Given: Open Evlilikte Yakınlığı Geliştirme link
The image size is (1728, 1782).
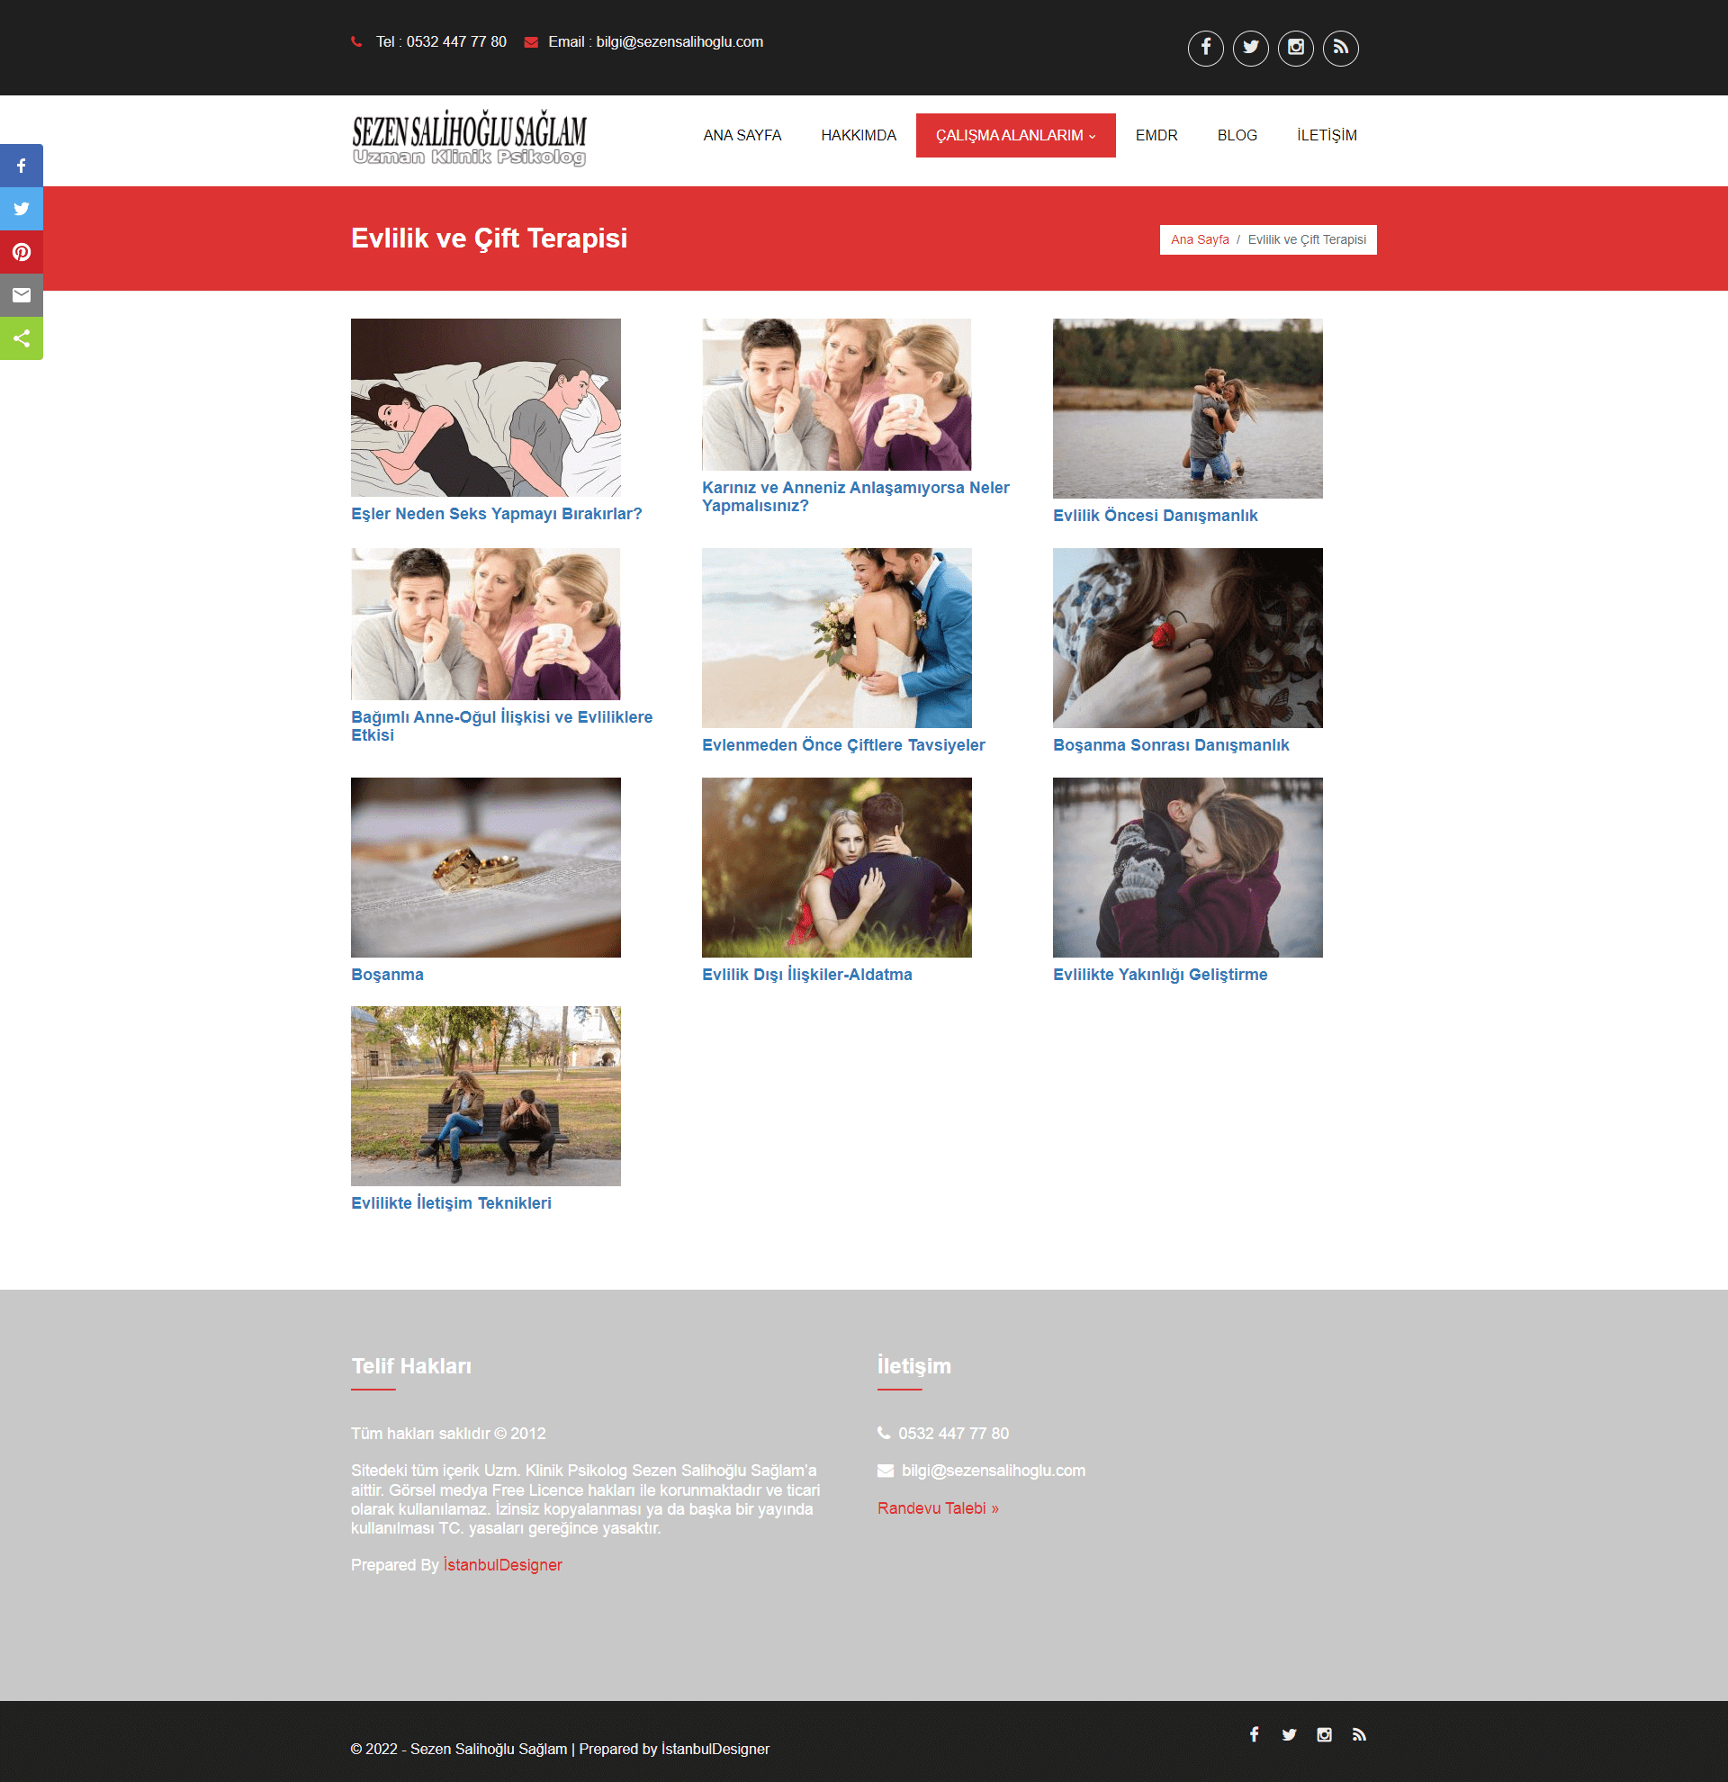Looking at the screenshot, I should point(1160,974).
